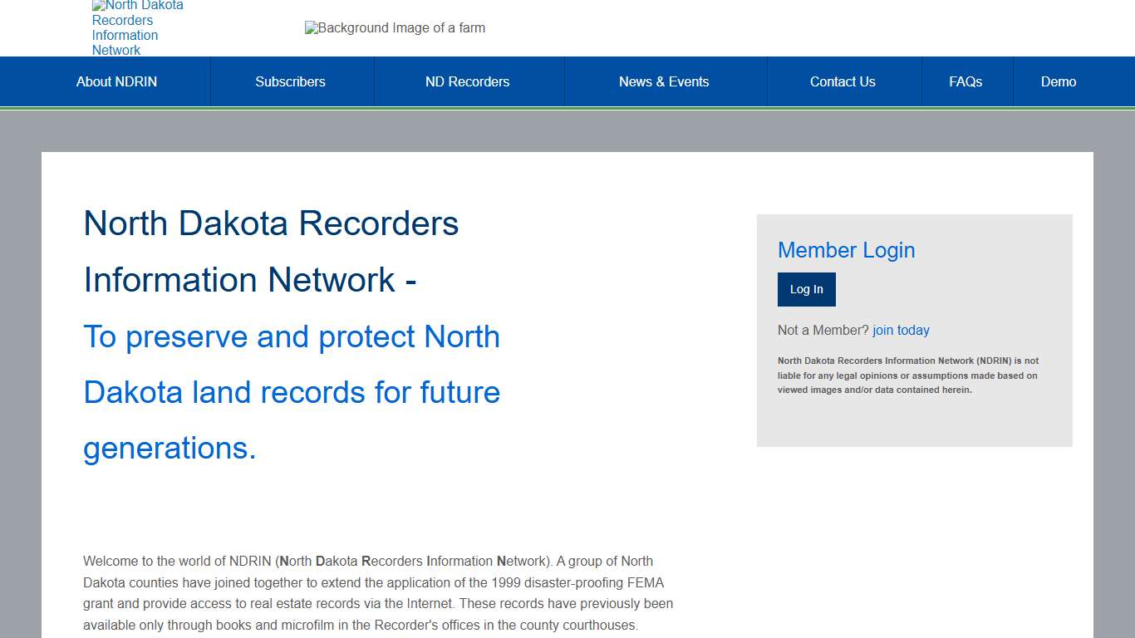Click the Welcome to NDRIN paragraph
1135x638 pixels.
point(378,592)
